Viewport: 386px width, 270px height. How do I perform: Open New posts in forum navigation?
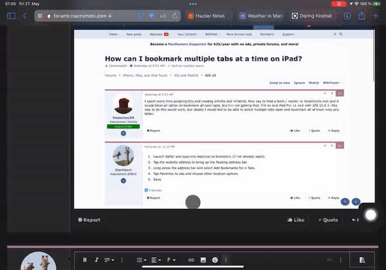134,35
